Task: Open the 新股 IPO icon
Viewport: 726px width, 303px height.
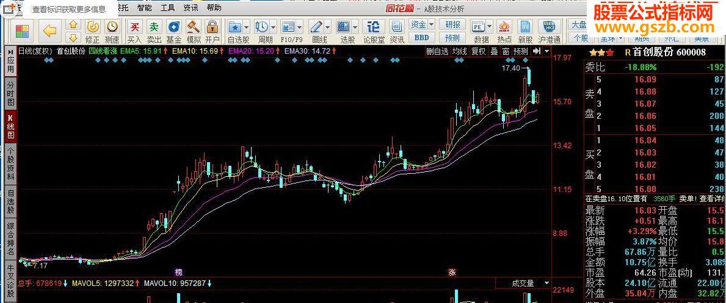Action: click(x=525, y=27)
